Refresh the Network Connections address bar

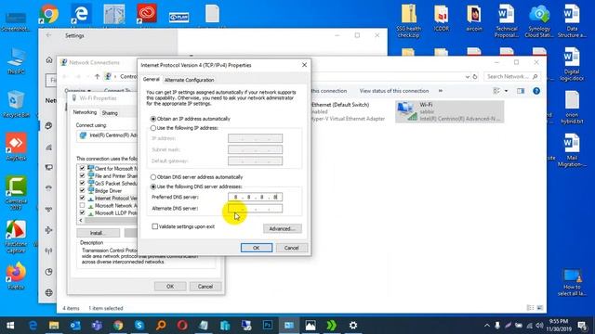pyautogui.click(x=475, y=76)
